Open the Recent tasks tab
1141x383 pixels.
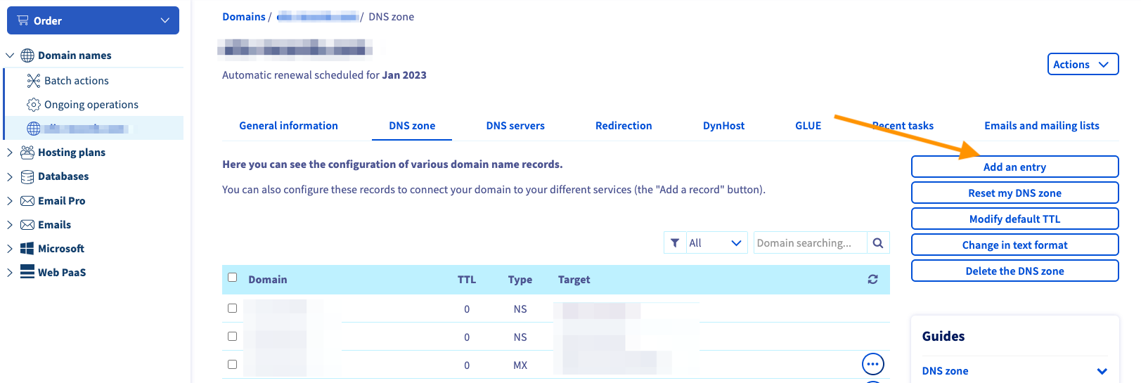(903, 126)
